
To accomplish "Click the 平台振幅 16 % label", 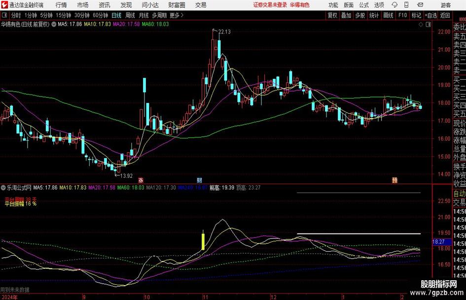I will tap(21, 204).
